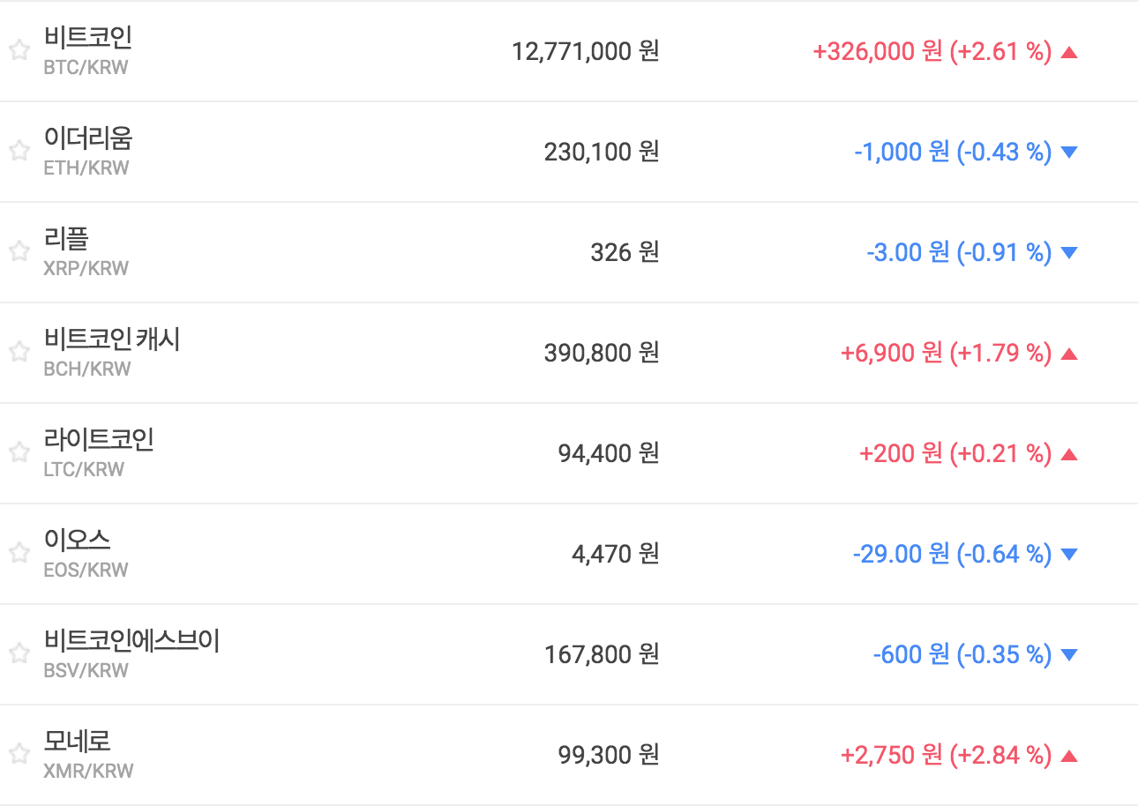This screenshot has height=806, width=1138.
Task: Add Bitcoin Cash to favorites via star
Action: (19, 353)
